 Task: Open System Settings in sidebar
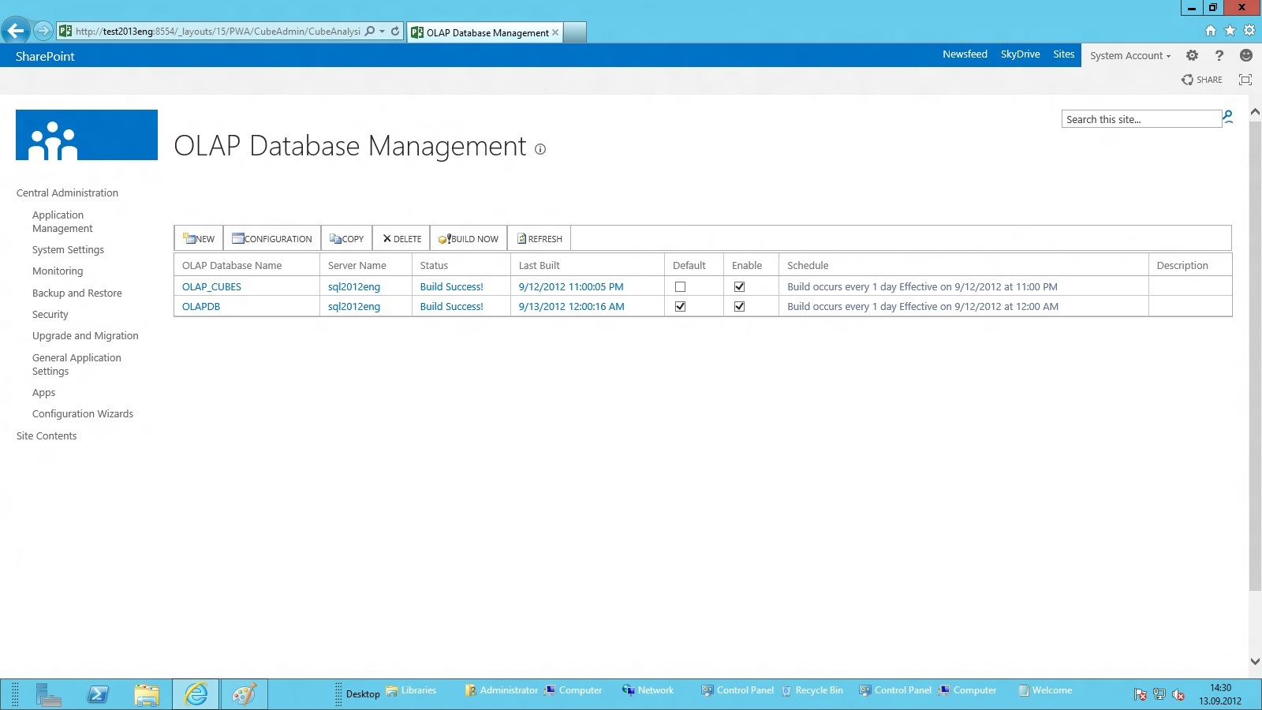point(68,250)
